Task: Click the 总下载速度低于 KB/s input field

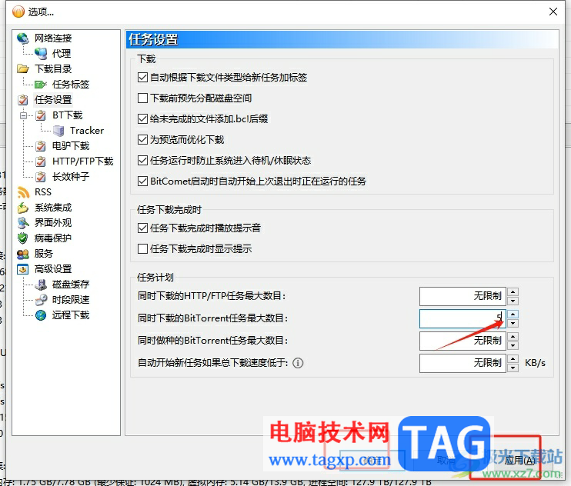Action: click(x=462, y=363)
